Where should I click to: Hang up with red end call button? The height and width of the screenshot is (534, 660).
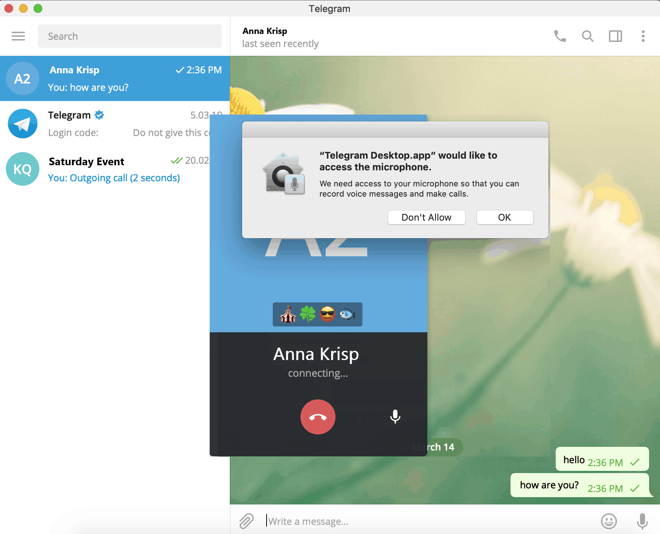[318, 417]
